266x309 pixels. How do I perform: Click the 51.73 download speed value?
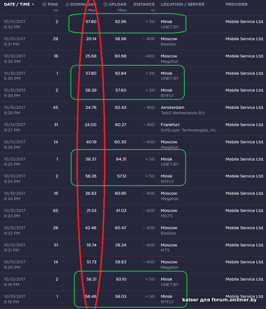(x=91, y=262)
